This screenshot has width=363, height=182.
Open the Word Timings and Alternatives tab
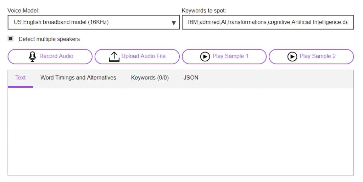[78, 78]
